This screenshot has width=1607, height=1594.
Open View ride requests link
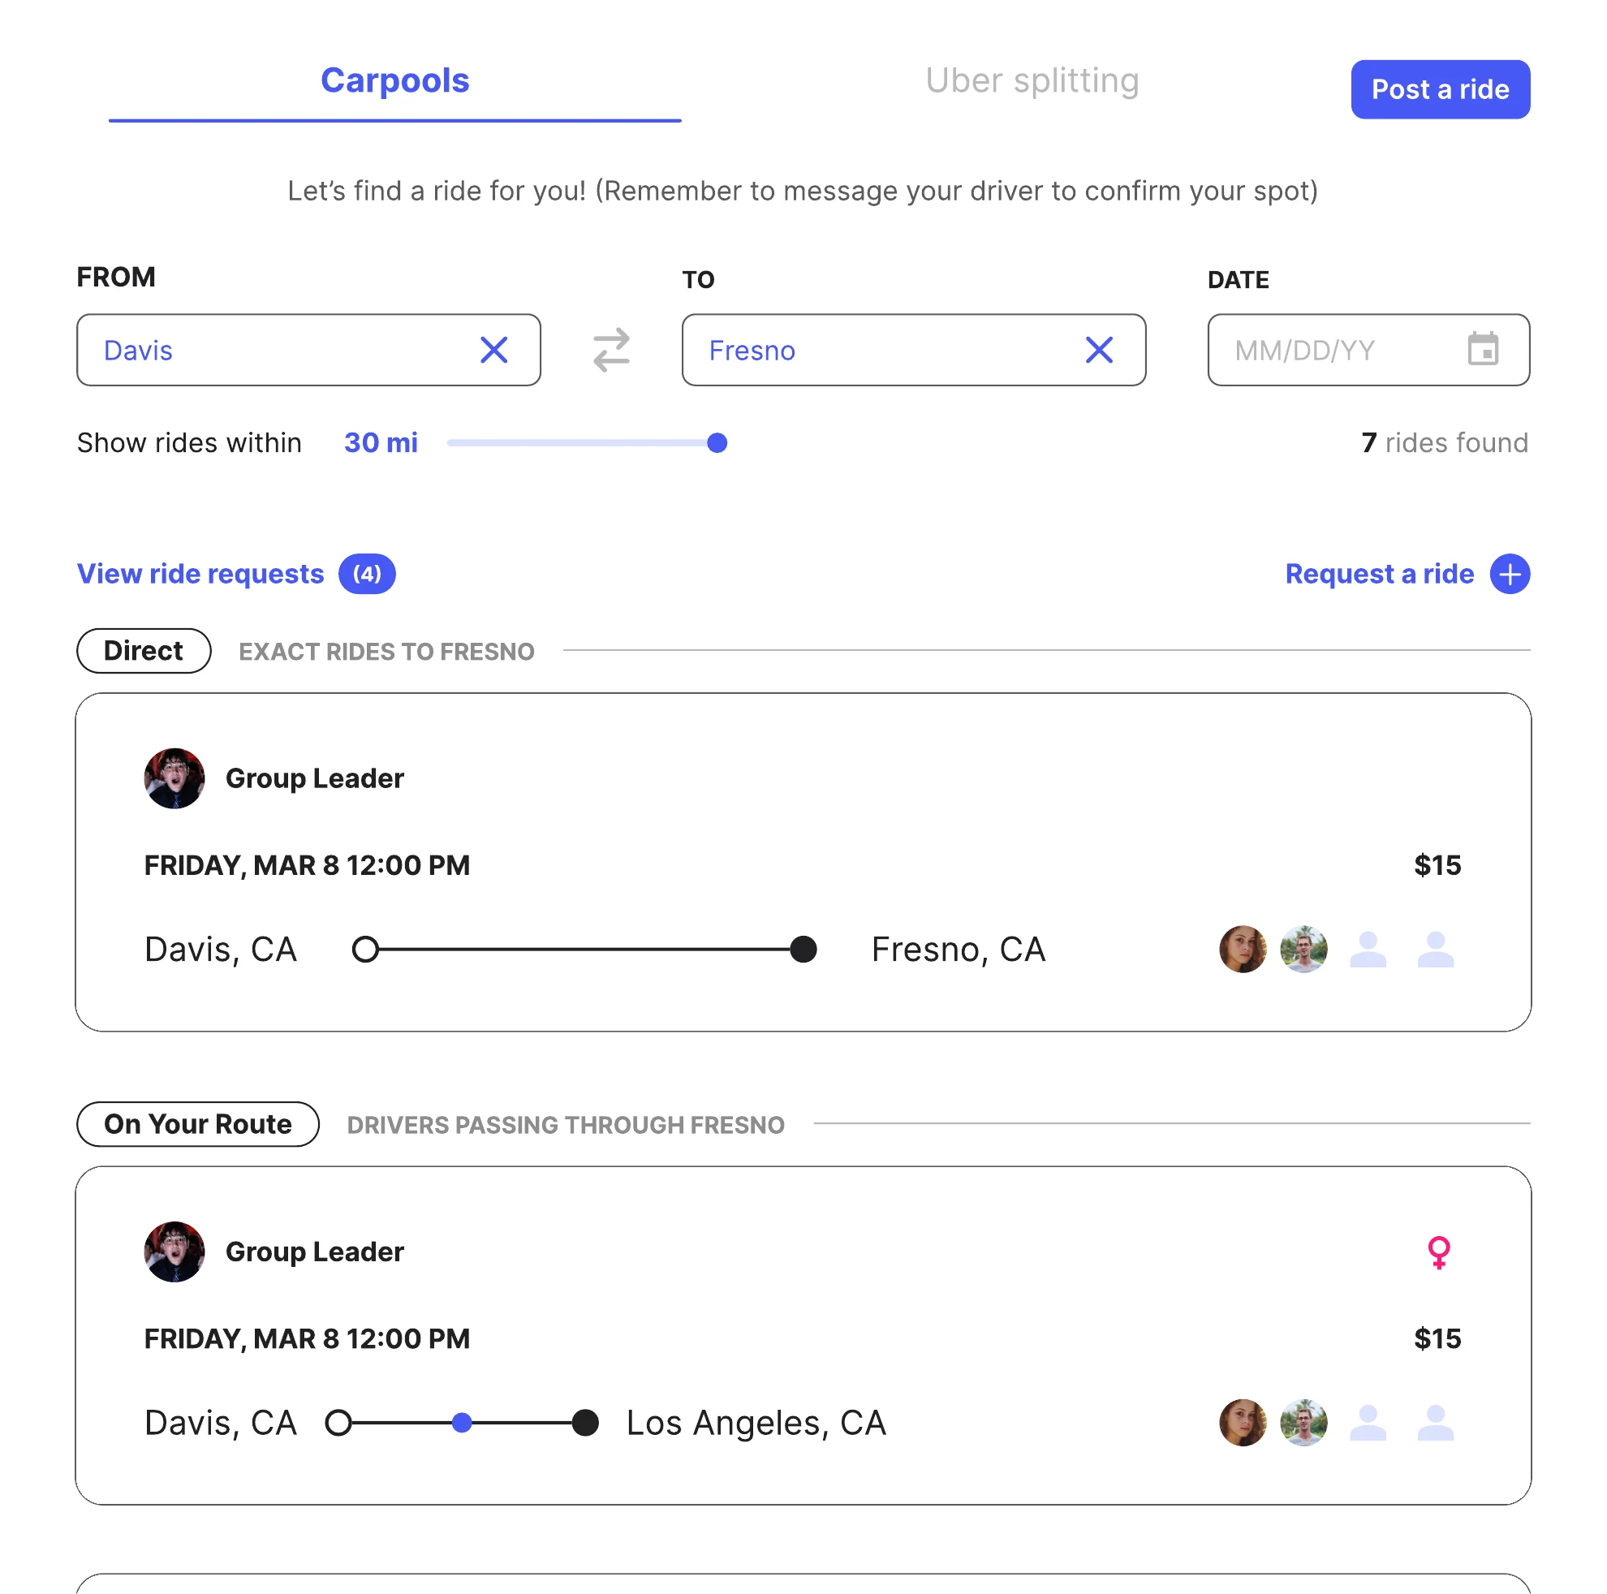click(200, 574)
